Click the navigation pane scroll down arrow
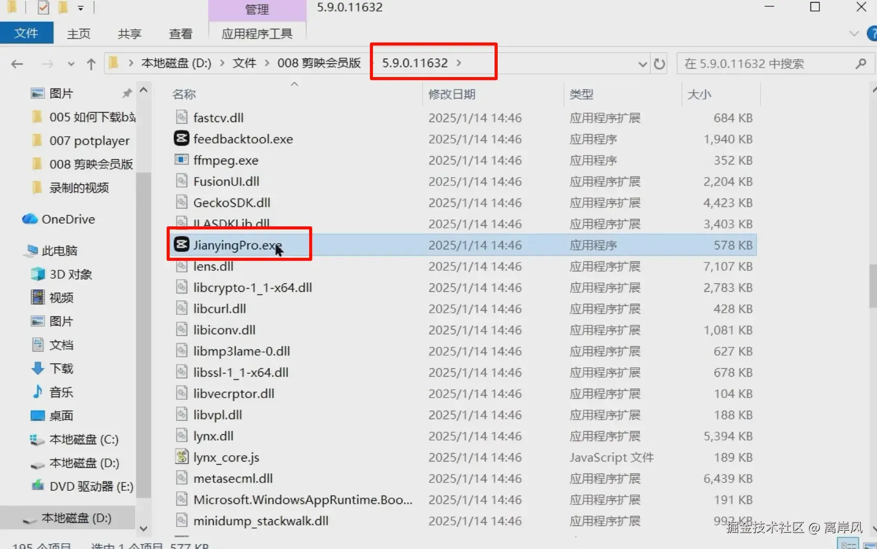This screenshot has width=877, height=549. point(144,529)
